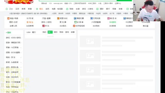Open the 聚划算 site link

tap(63, 22)
